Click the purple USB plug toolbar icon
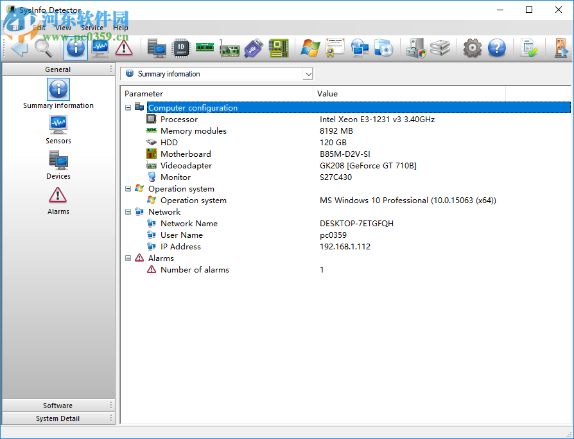The height and width of the screenshot is (439, 574). pos(254,48)
